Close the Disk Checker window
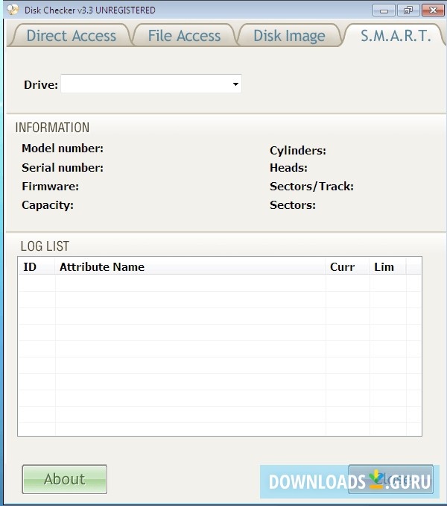Viewport: 447px width, 506px height. (433, 10)
